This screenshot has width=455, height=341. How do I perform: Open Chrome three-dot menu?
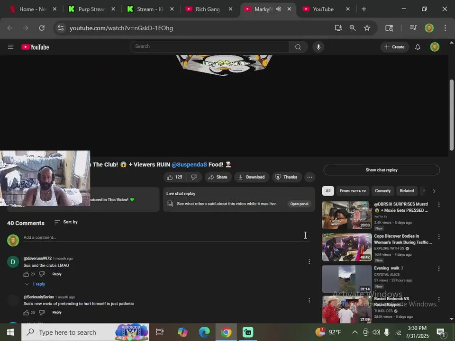[445, 28]
